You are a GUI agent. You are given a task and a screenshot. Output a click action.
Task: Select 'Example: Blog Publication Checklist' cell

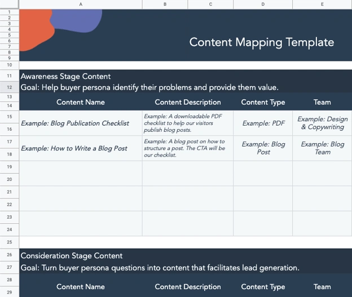81,123
